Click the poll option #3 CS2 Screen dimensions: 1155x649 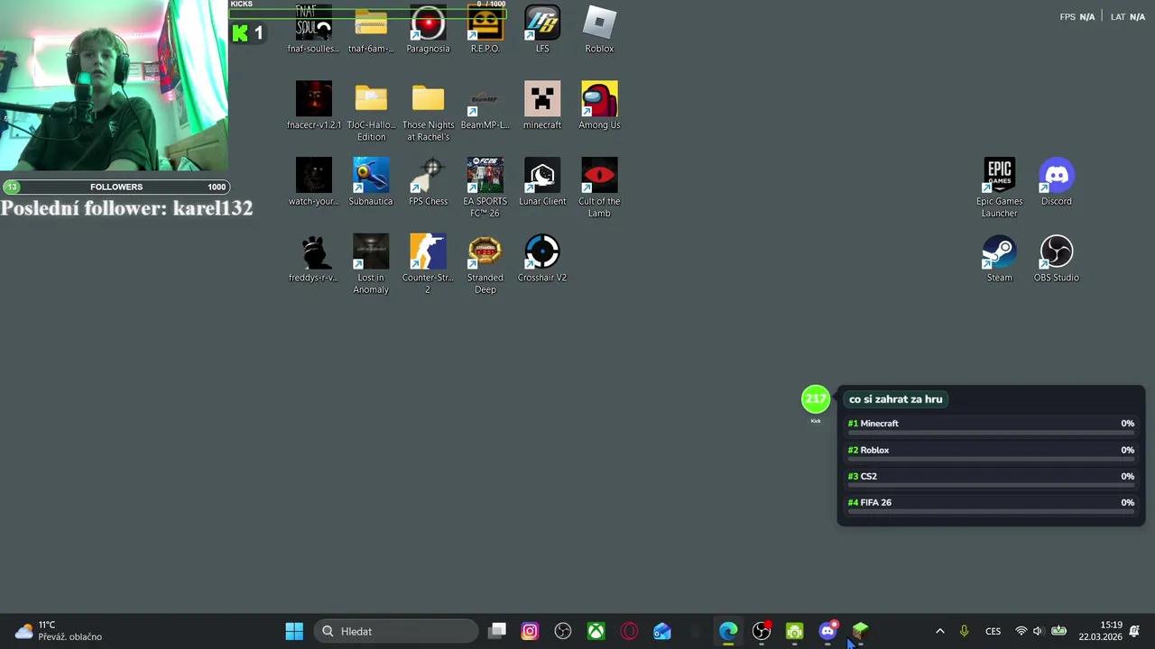tap(991, 479)
